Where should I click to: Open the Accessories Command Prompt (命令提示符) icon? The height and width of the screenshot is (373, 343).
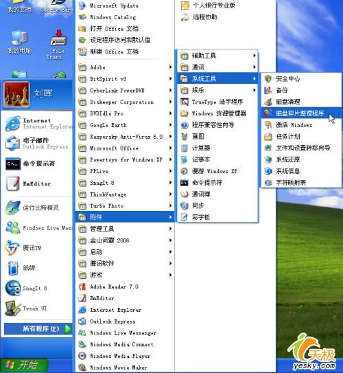185,183
